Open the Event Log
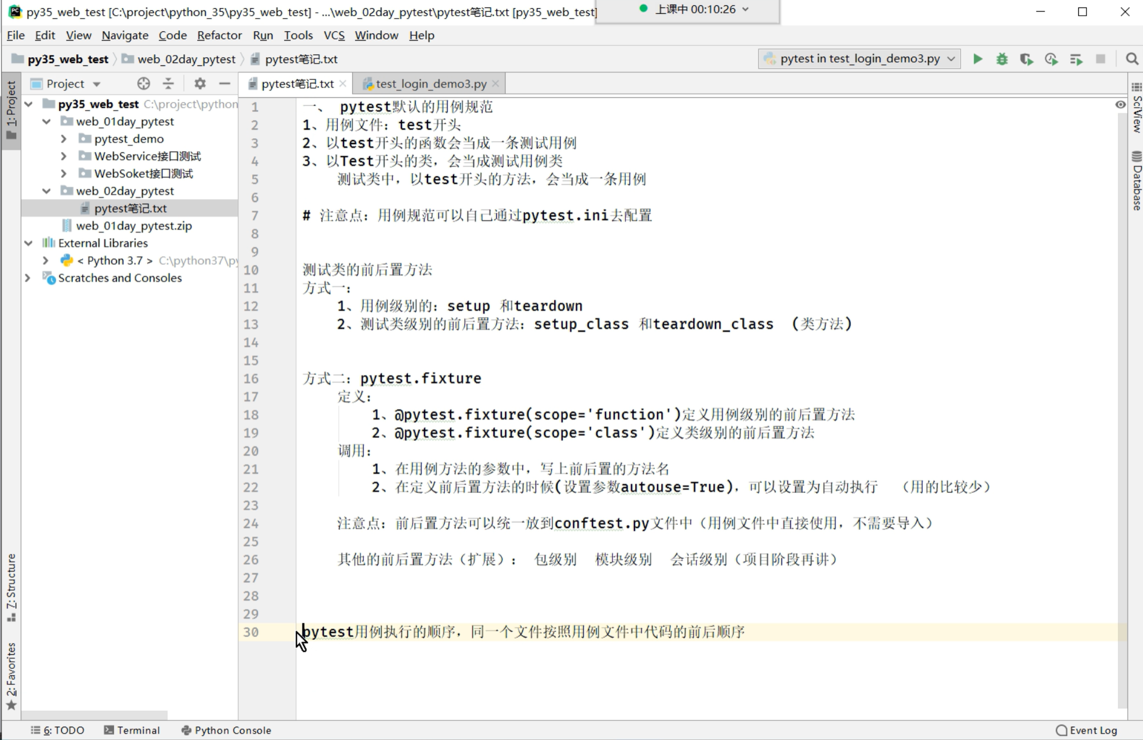This screenshot has width=1143, height=740. click(x=1087, y=730)
